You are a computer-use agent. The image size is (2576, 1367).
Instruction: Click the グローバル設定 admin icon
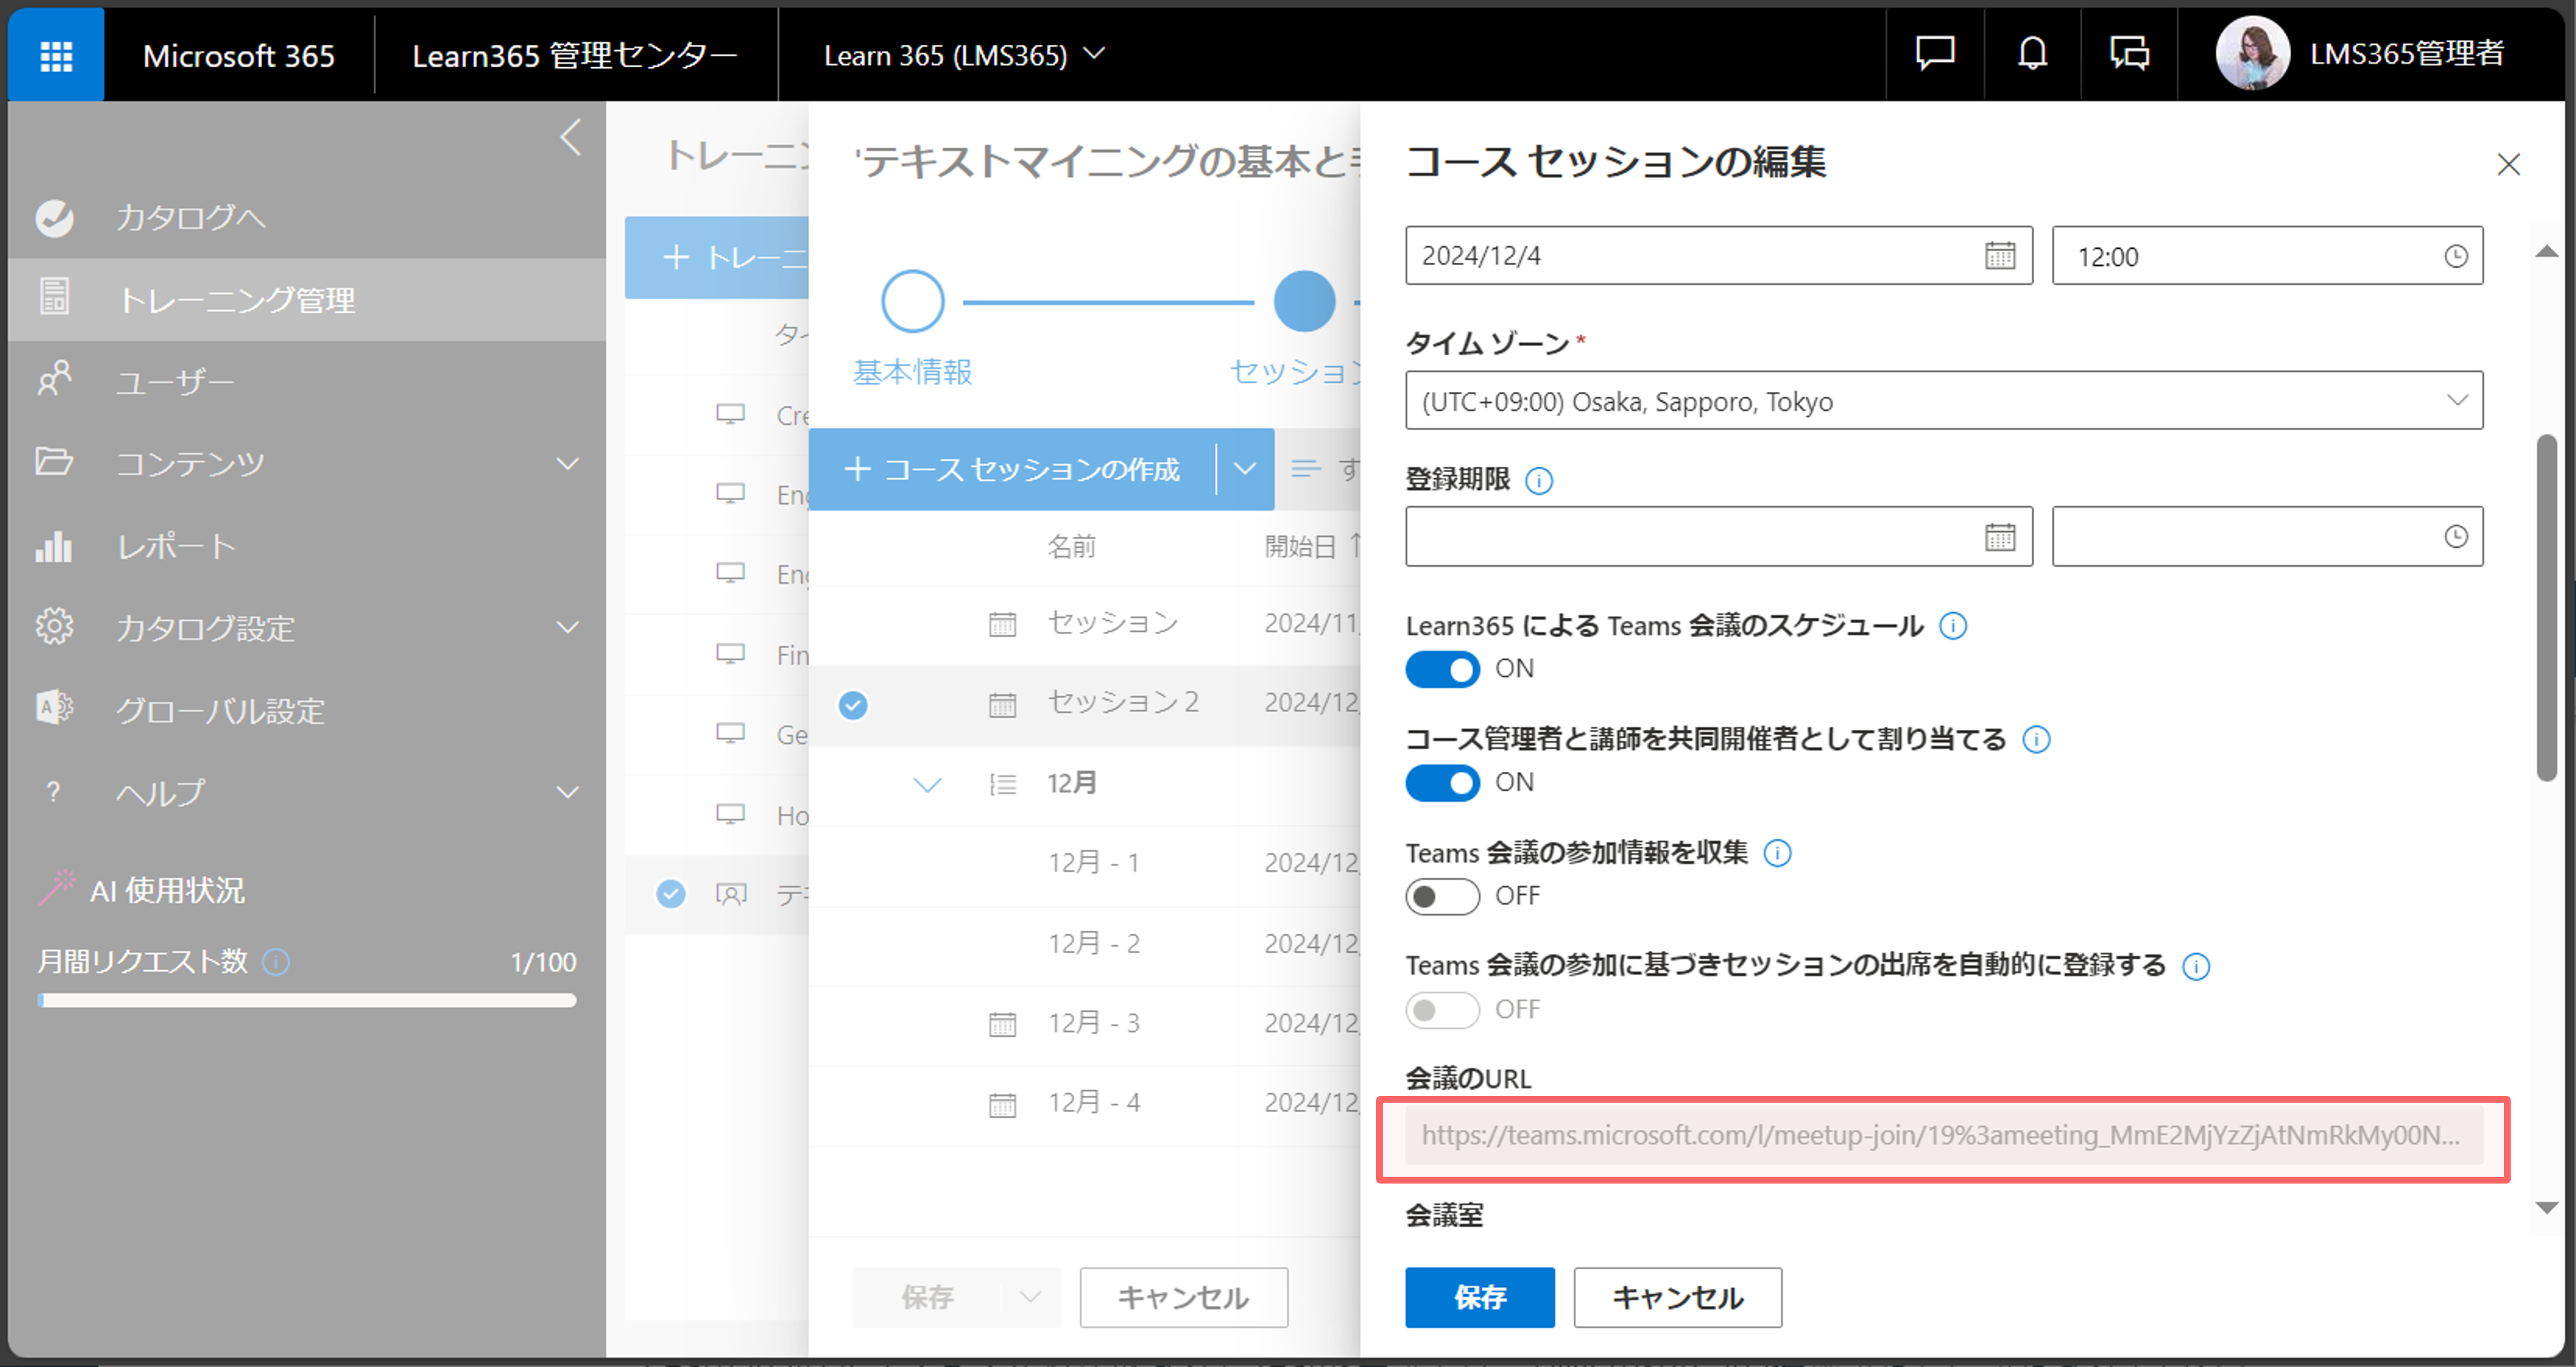(55, 709)
